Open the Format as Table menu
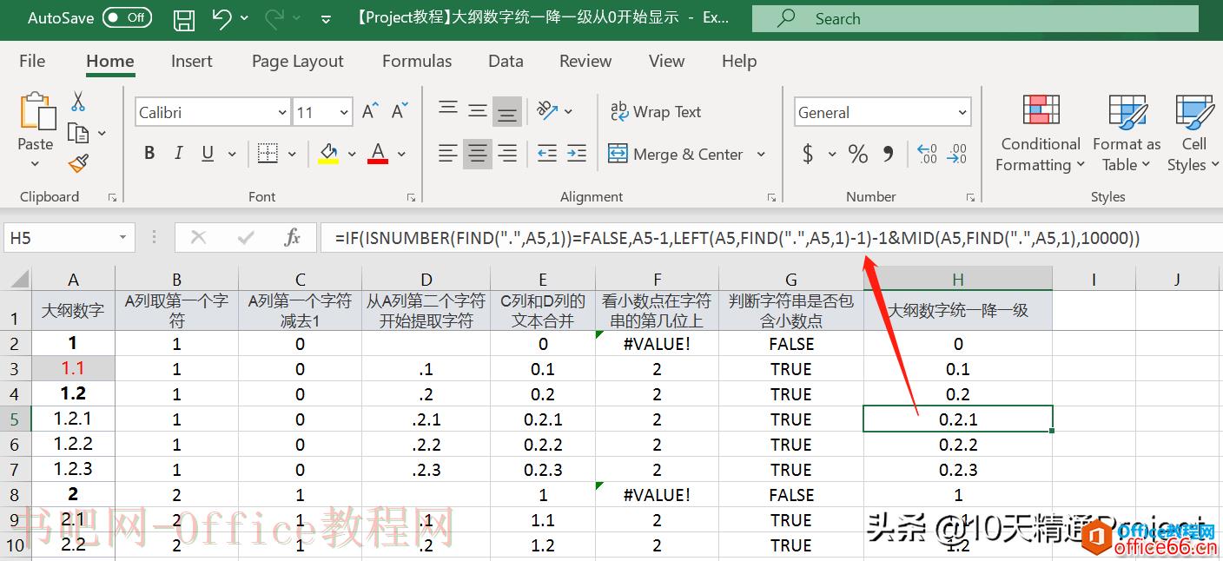1223x561 pixels. tap(1127, 133)
